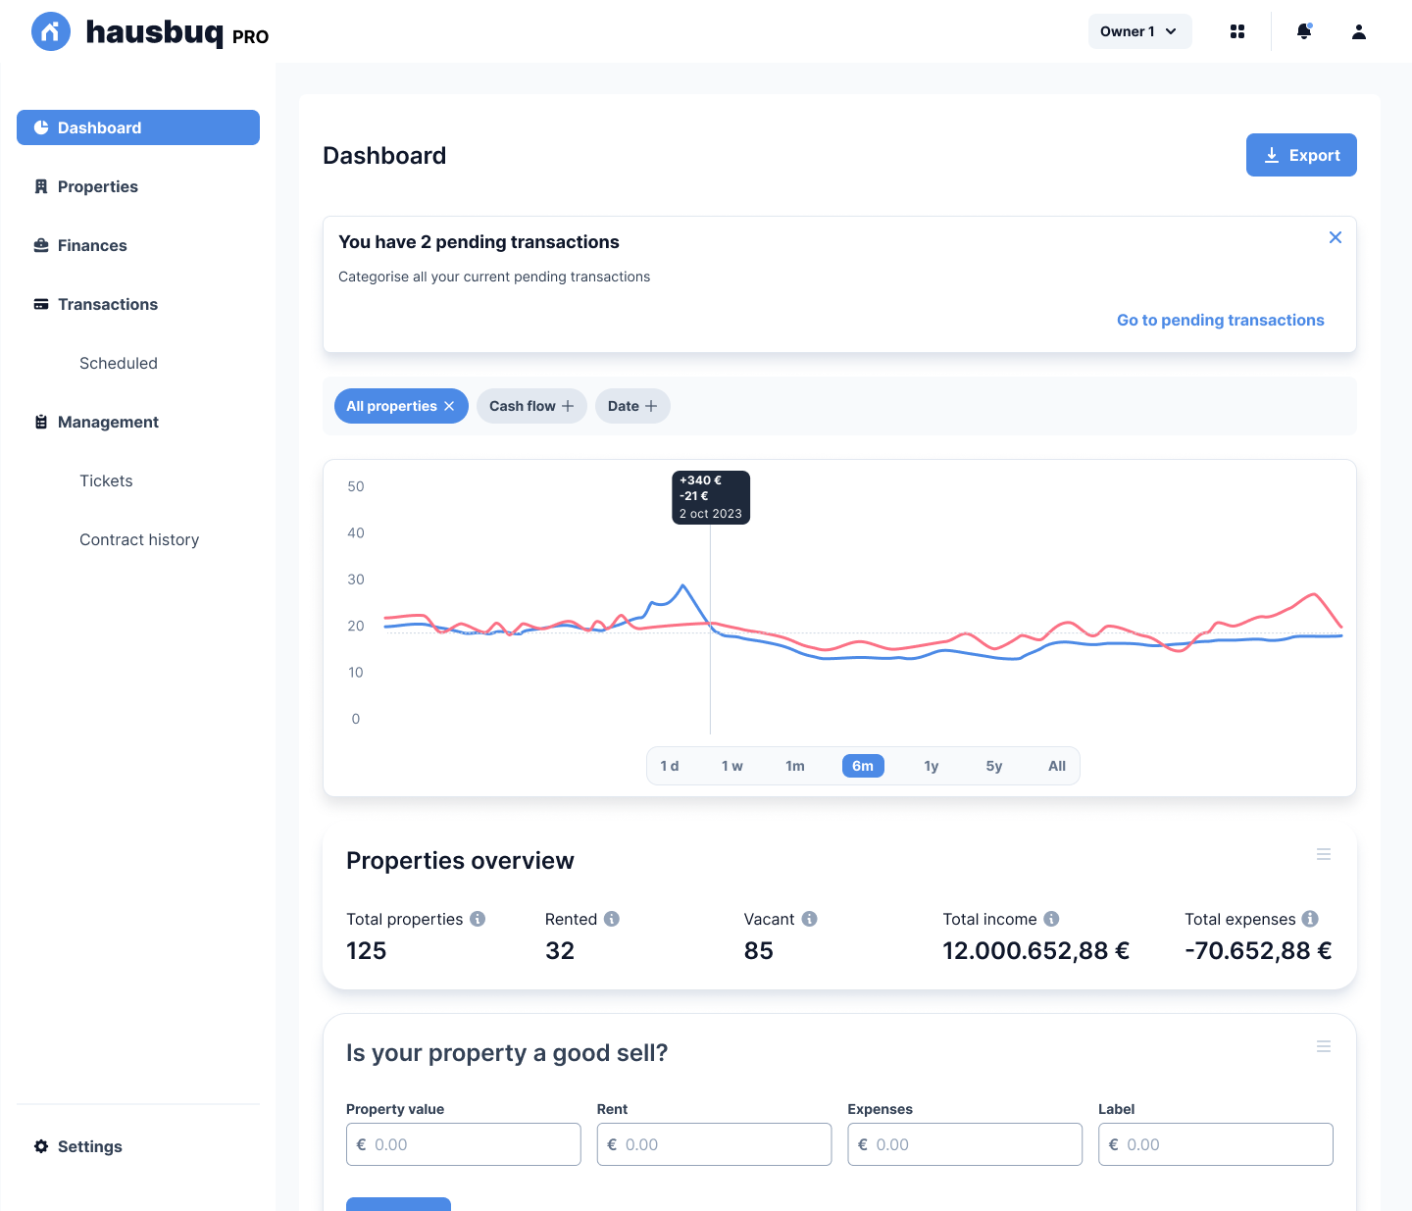Viewport: 1412px width, 1211px height.
Task: Open the apps grid icon
Action: click(x=1237, y=31)
